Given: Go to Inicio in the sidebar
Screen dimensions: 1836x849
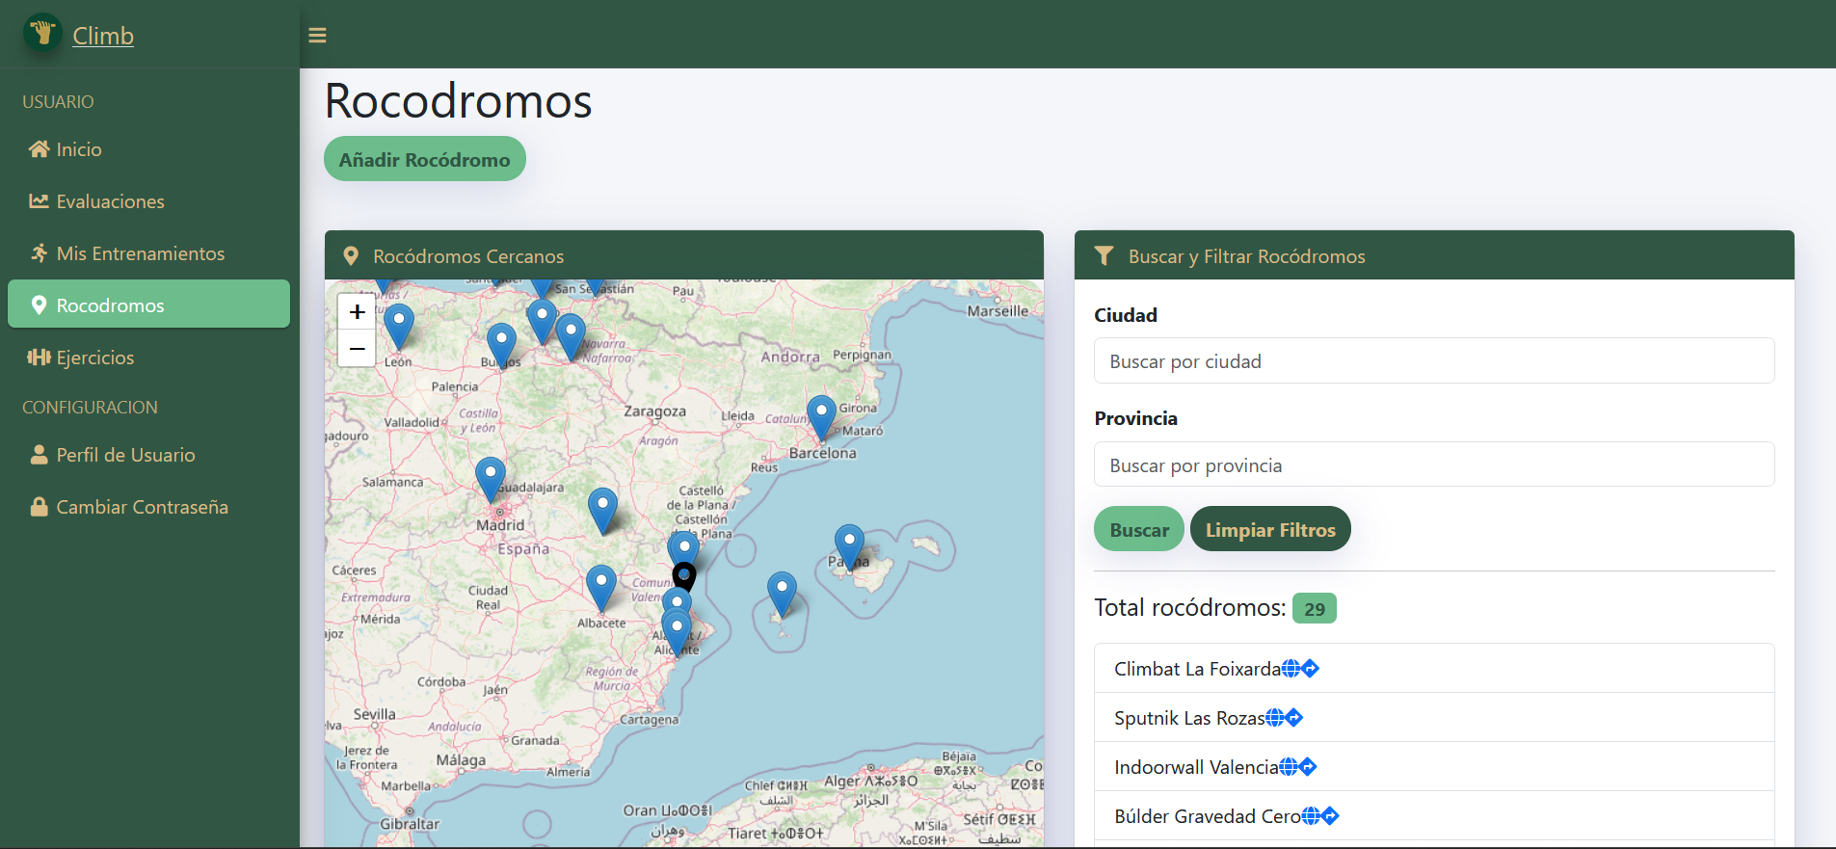Looking at the screenshot, I should pyautogui.click(x=78, y=149).
